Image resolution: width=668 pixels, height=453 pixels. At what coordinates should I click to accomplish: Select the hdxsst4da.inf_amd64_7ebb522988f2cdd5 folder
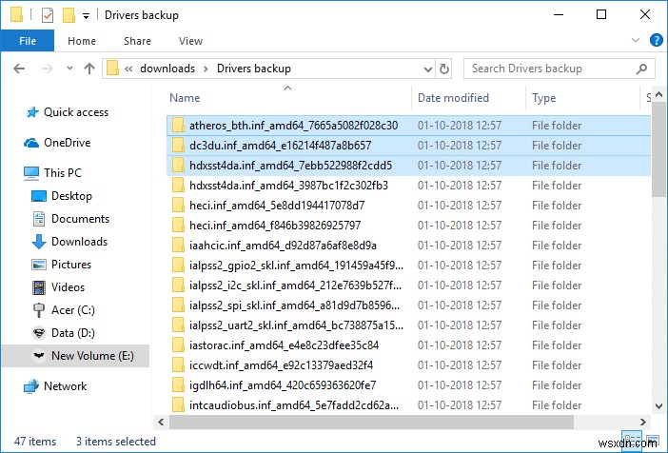[x=408, y=166]
